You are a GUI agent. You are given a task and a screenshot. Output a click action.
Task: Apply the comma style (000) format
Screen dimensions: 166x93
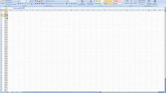71,4
